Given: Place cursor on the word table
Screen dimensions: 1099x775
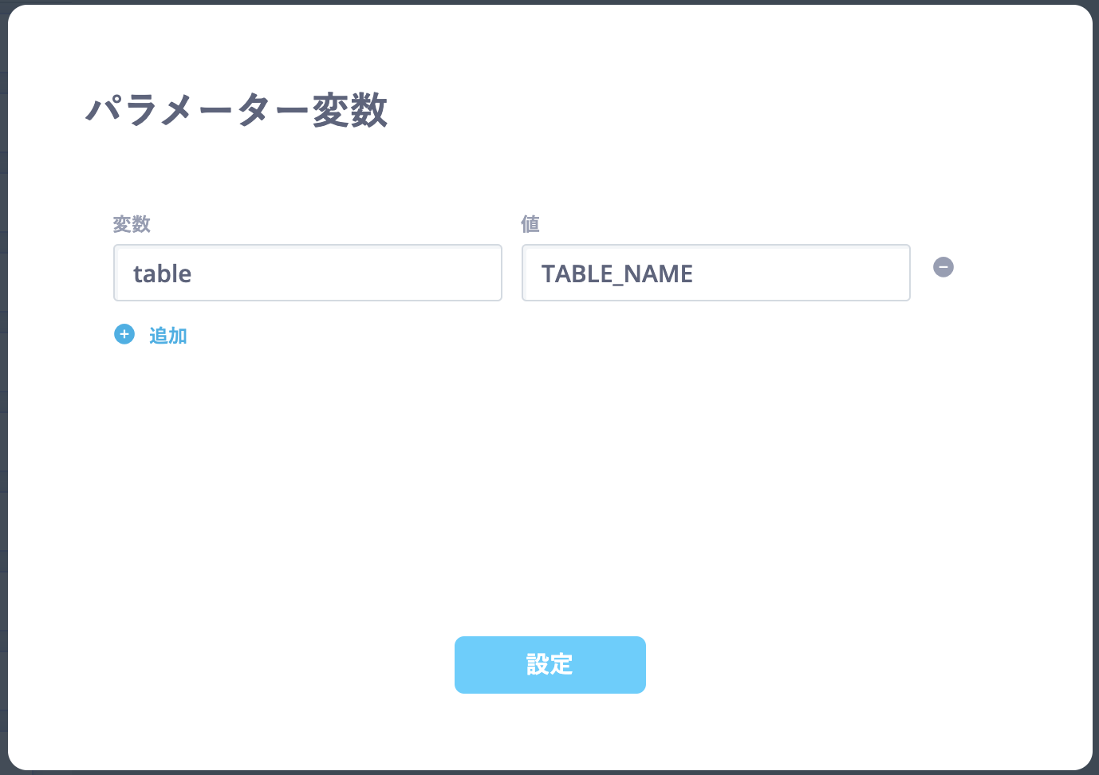Looking at the screenshot, I should pos(162,274).
